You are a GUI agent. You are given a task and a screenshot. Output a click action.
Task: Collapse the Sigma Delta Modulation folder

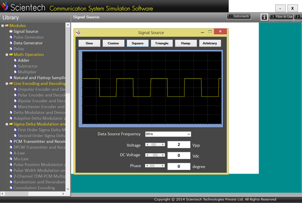[x=7, y=124]
